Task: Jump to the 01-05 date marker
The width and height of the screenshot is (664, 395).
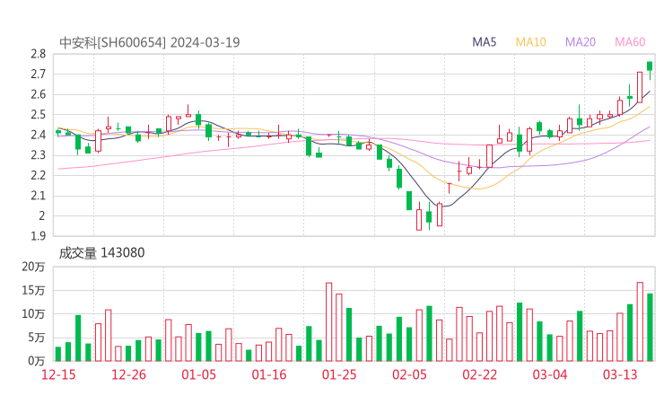Action: 199,374
